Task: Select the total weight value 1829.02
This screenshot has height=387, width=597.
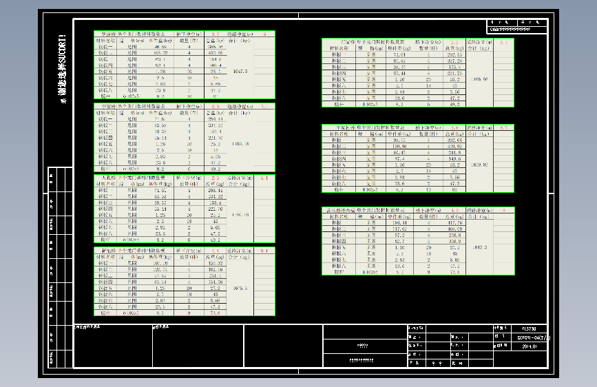Action: pos(479,165)
